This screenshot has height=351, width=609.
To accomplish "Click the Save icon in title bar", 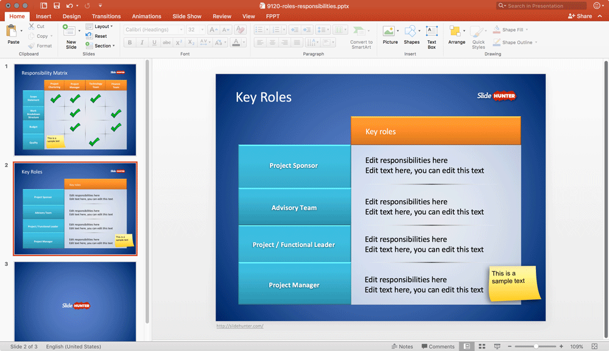I will tap(57, 5).
